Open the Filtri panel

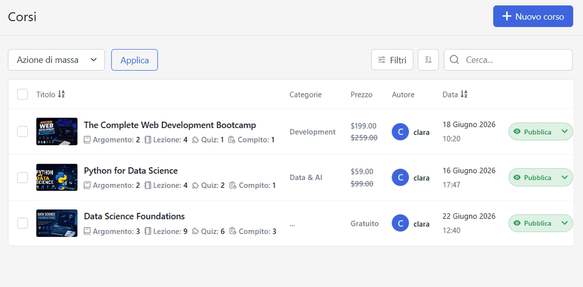tap(392, 60)
